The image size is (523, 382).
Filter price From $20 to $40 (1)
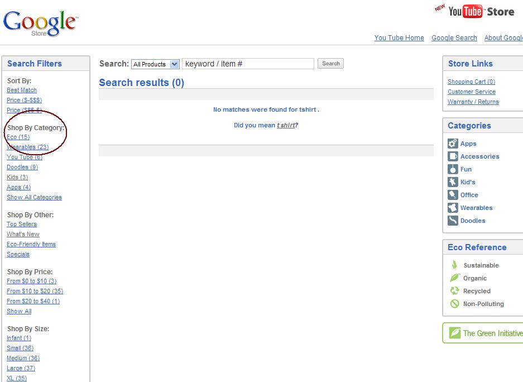[33, 301]
